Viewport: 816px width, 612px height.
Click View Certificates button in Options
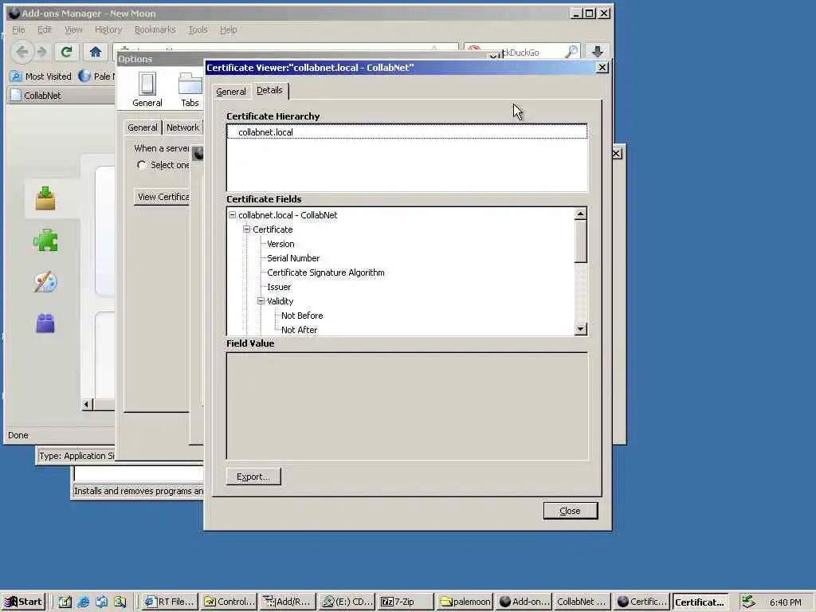click(163, 197)
